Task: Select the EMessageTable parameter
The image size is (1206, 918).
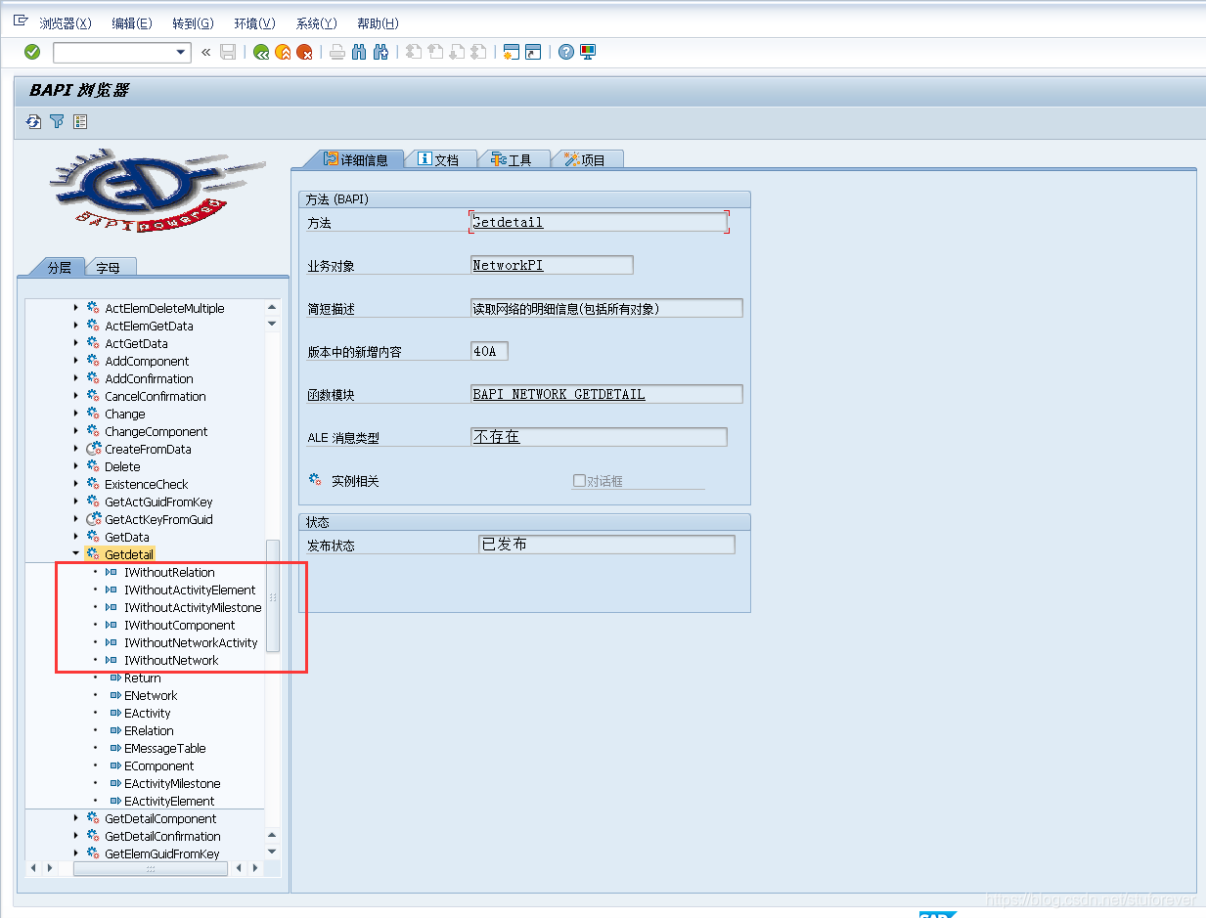Action: (x=165, y=748)
